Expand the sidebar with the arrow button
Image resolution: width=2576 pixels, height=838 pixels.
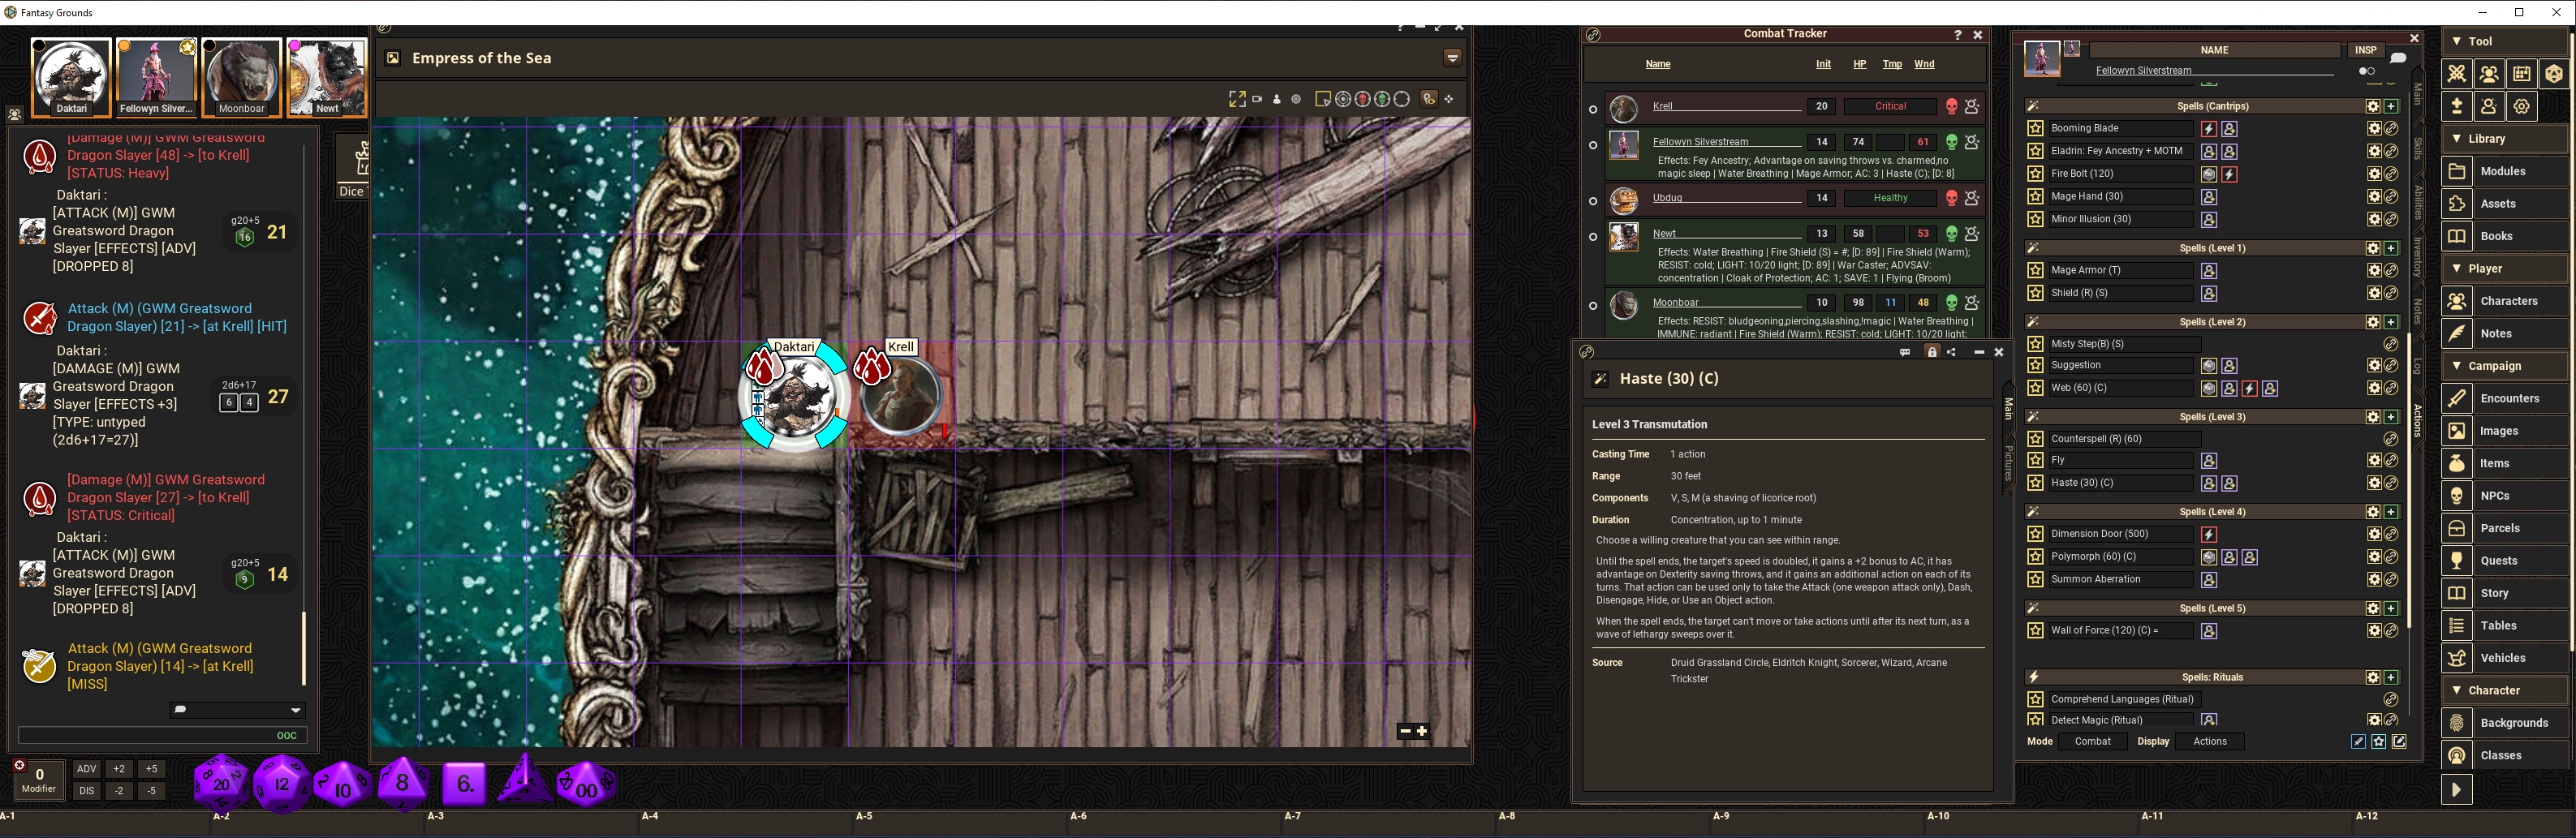(x=2457, y=790)
